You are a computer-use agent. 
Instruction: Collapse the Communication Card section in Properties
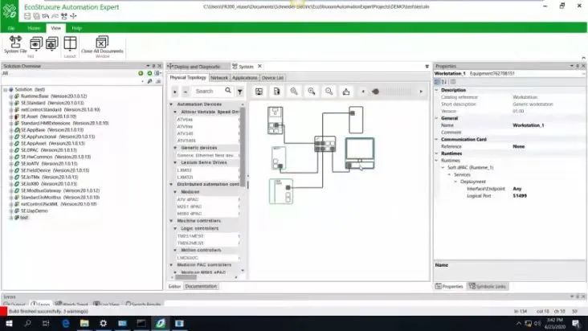pos(436,139)
